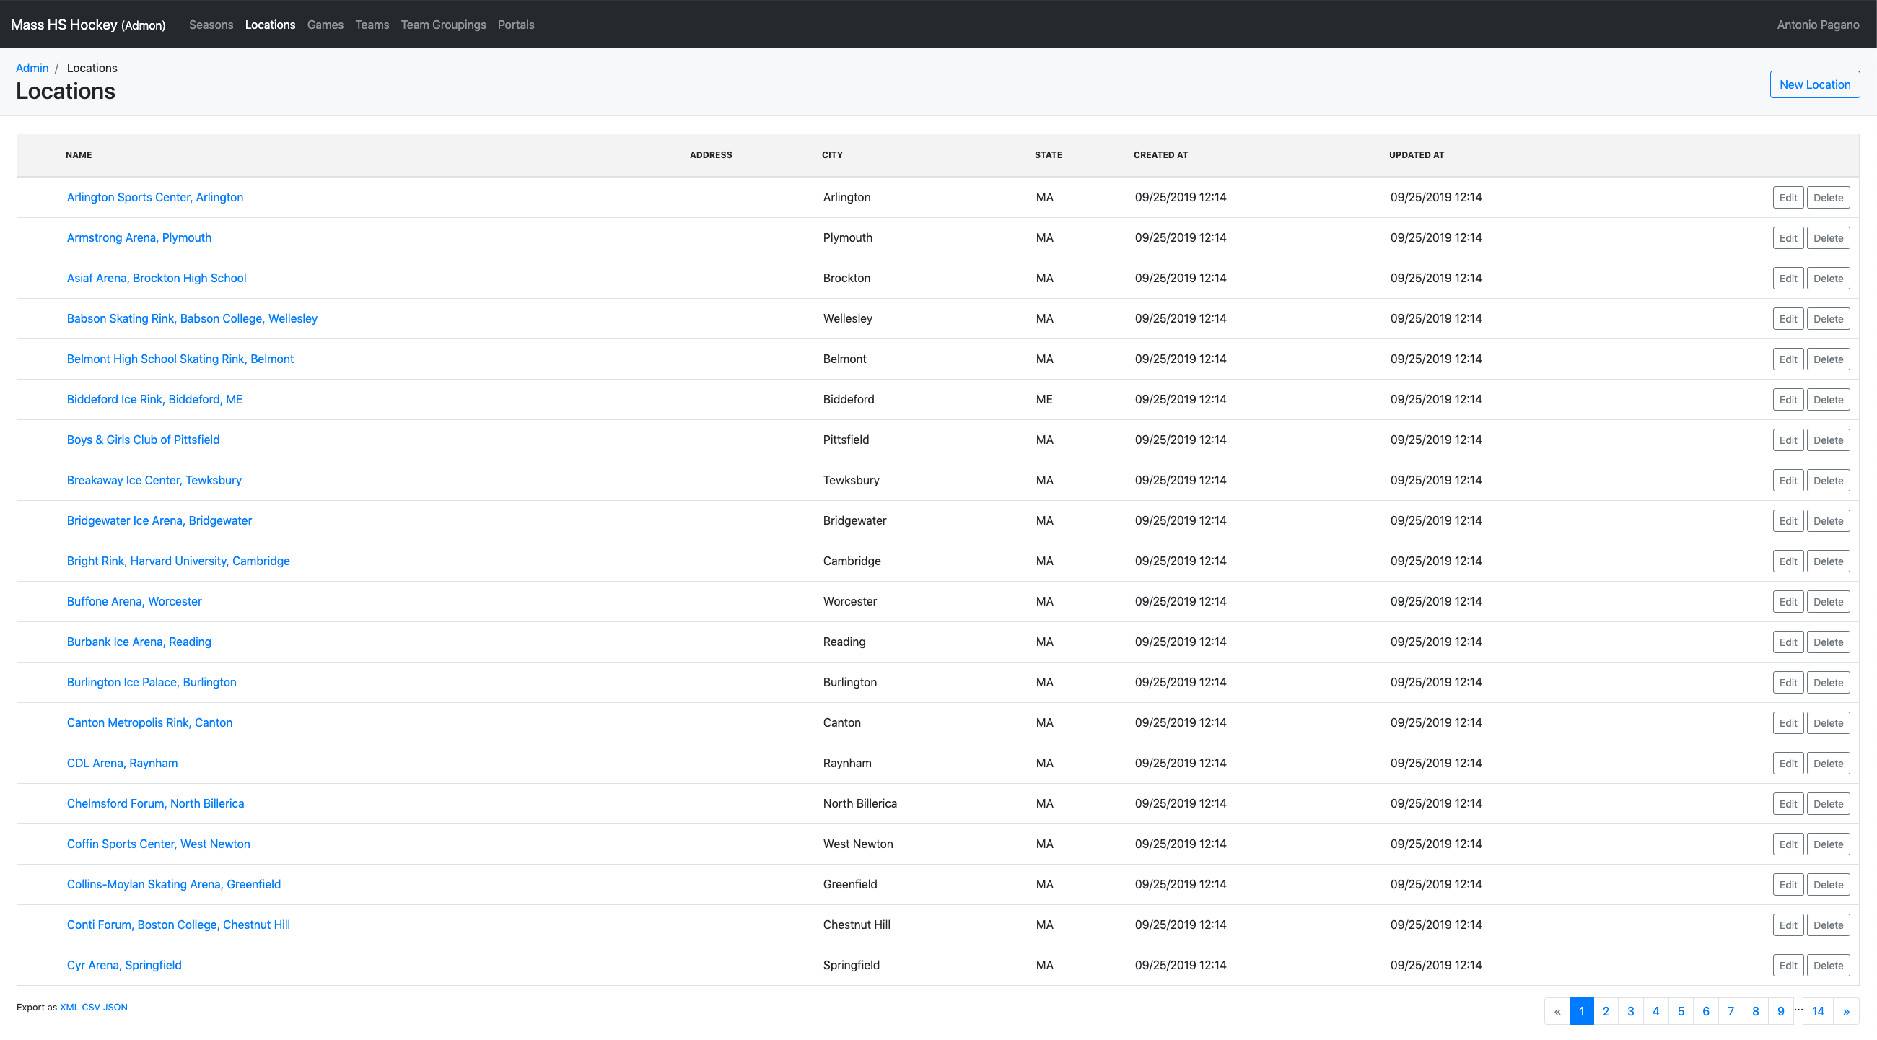This screenshot has width=1877, height=1040.
Task: Open Arlington Sports Center details
Action: [154, 197]
